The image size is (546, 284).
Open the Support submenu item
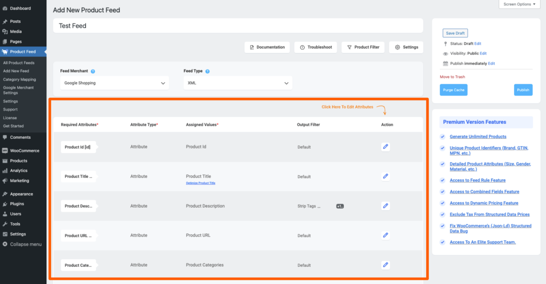(10, 109)
